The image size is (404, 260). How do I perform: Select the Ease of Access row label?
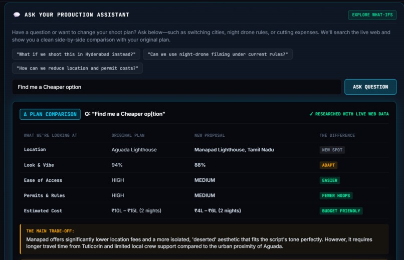(x=43, y=180)
